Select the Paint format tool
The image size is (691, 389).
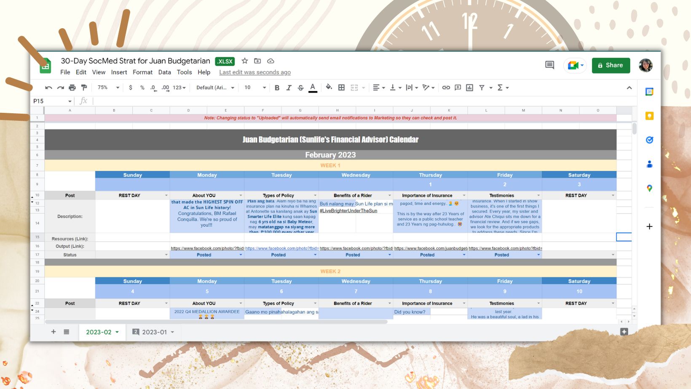84,88
